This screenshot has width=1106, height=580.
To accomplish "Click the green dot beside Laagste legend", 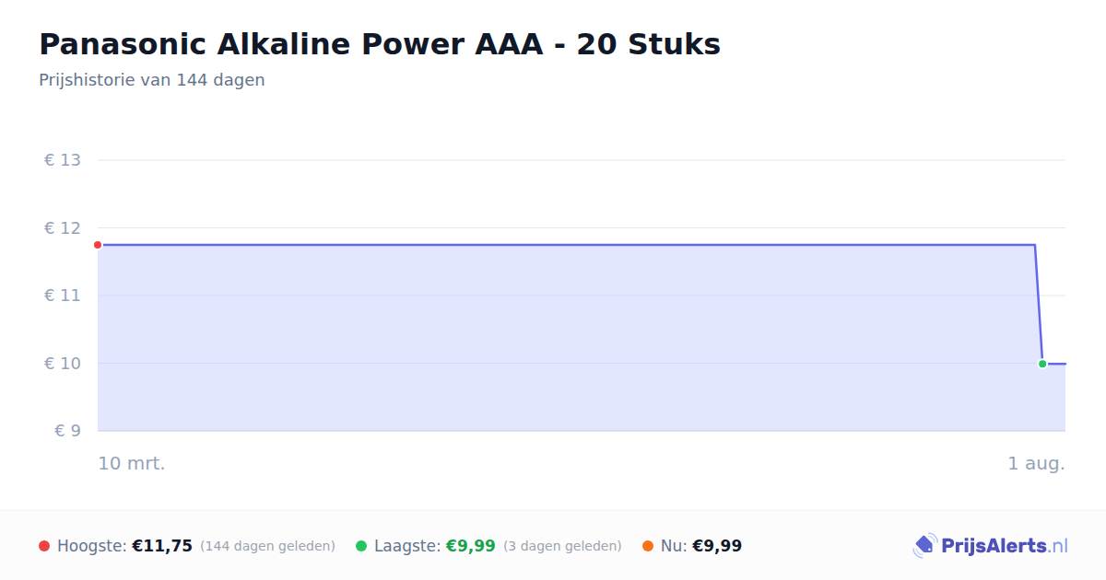I will (x=361, y=546).
